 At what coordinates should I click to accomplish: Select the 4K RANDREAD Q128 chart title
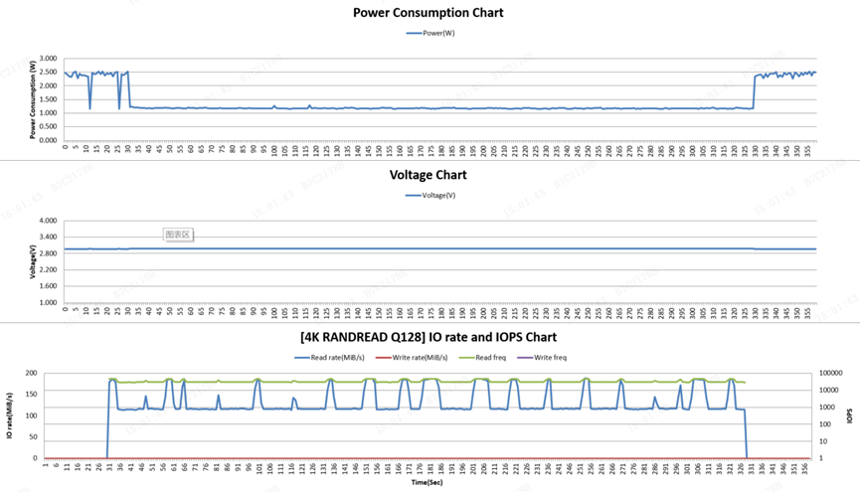[429, 337]
